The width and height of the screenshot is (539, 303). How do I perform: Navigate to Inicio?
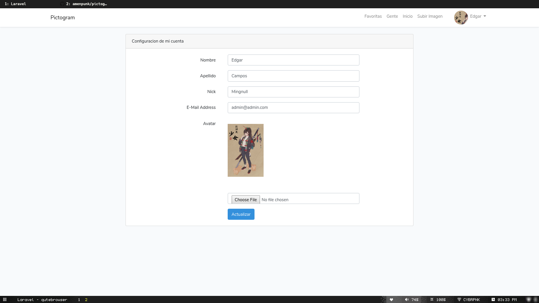[x=408, y=17]
